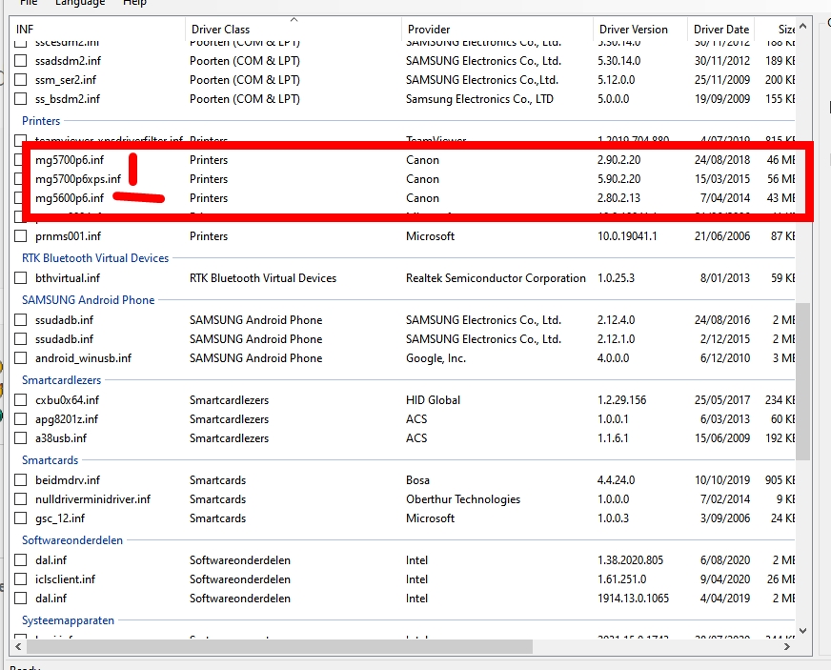
Task: Select the Smartcardlezers group header
Action: click(x=61, y=380)
